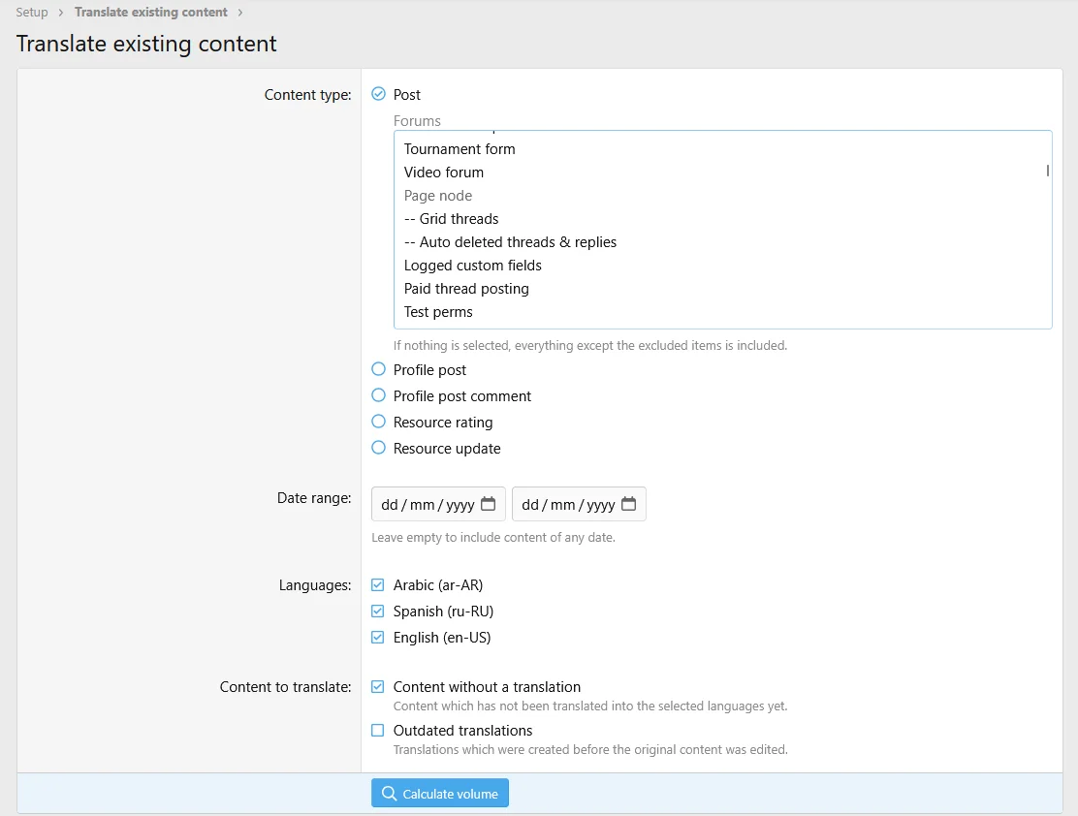Uncheck Arabic (ar-AR) language
The image size is (1078, 816).
pos(377,585)
